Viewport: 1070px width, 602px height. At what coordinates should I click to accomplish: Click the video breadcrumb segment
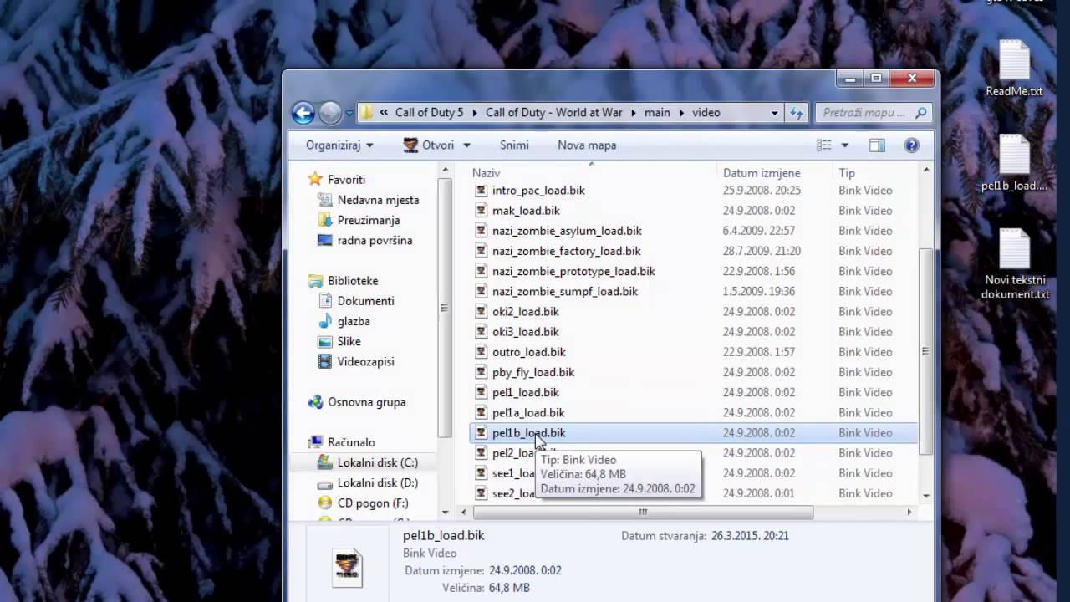(x=706, y=112)
